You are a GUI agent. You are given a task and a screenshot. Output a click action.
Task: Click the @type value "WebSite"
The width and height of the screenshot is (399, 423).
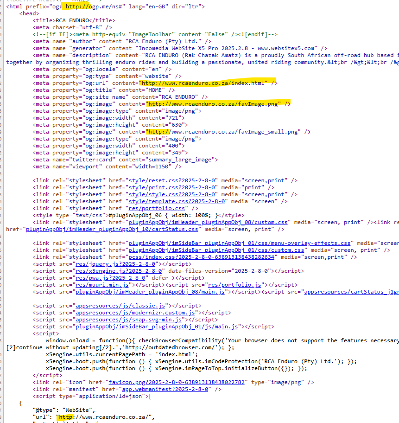tap(77, 410)
